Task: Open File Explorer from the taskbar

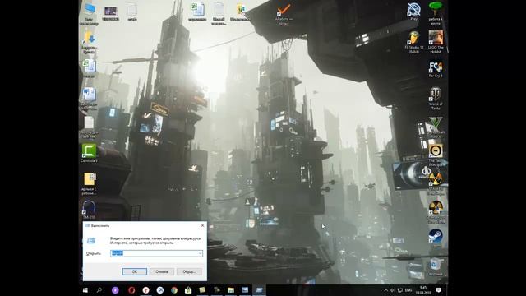Action: 231,290
